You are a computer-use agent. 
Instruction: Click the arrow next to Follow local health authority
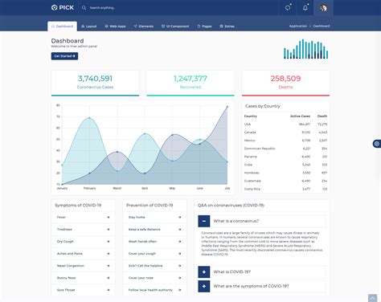pyautogui.click(x=180, y=290)
